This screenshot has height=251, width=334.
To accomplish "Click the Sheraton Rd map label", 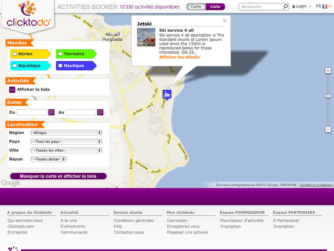I will tap(183, 152).
